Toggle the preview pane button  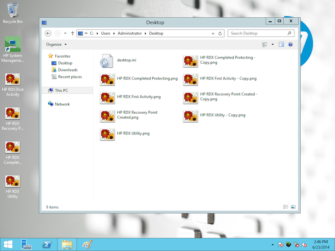[x=281, y=44]
